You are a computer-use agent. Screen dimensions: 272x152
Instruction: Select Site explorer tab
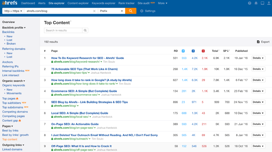(x=56, y=3)
